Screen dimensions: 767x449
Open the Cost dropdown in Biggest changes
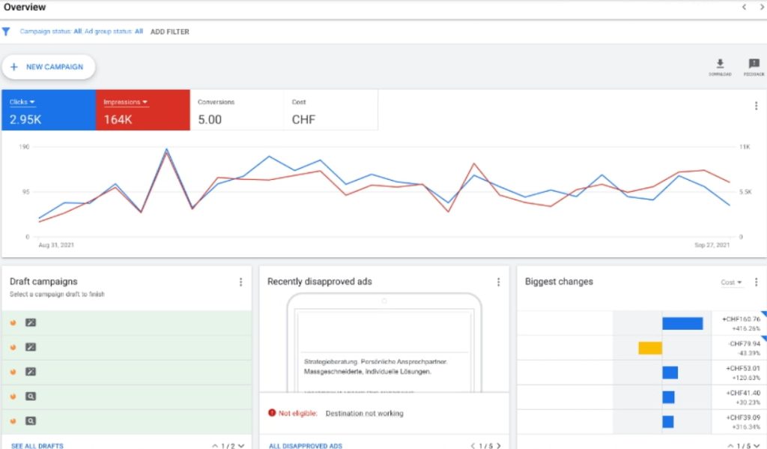(x=732, y=282)
